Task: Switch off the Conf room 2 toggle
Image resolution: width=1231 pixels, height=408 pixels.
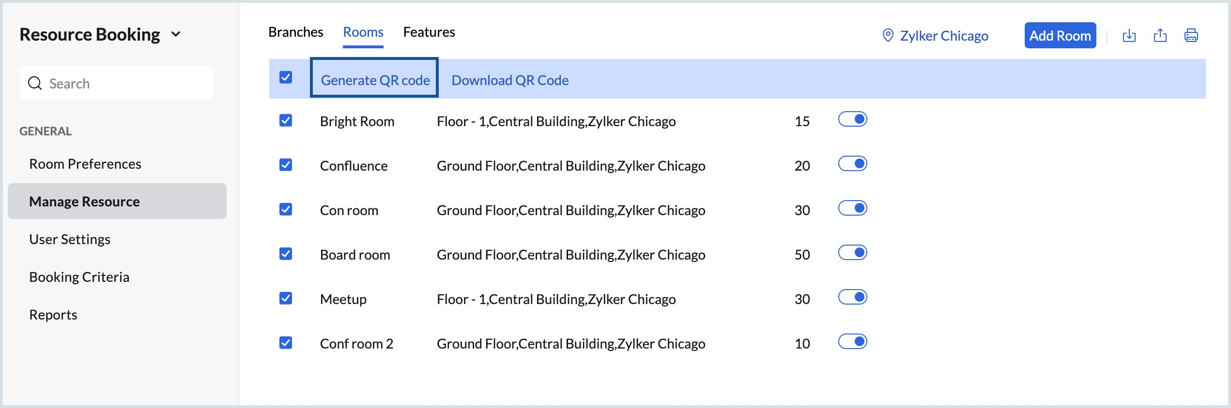Action: 852,342
